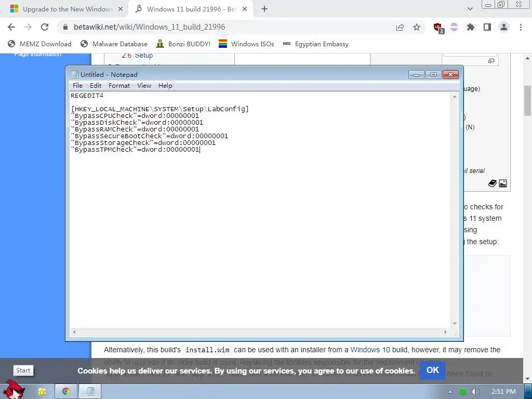Expand the tab search chevron

(470, 9)
